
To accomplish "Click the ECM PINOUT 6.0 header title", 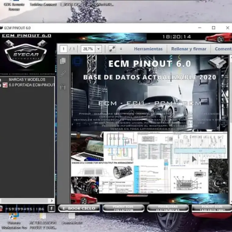I will (27, 36).
